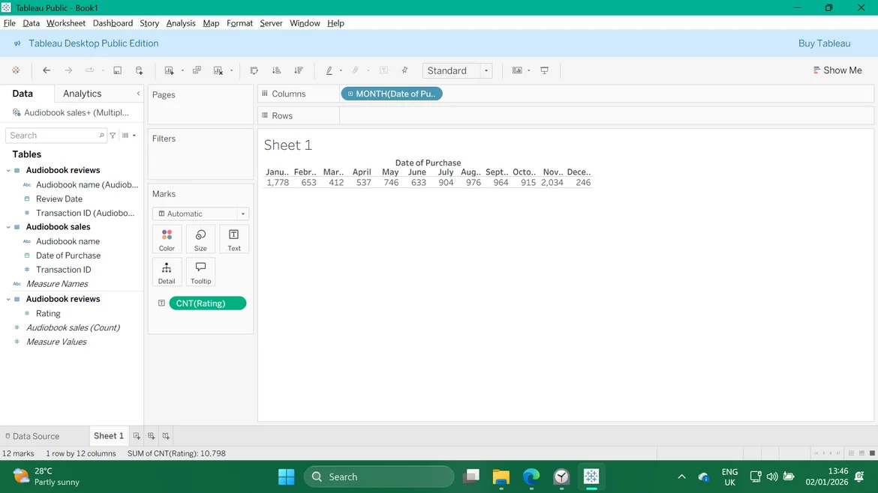Open the Color card in Marks
This screenshot has height=493, width=878.
[167, 240]
